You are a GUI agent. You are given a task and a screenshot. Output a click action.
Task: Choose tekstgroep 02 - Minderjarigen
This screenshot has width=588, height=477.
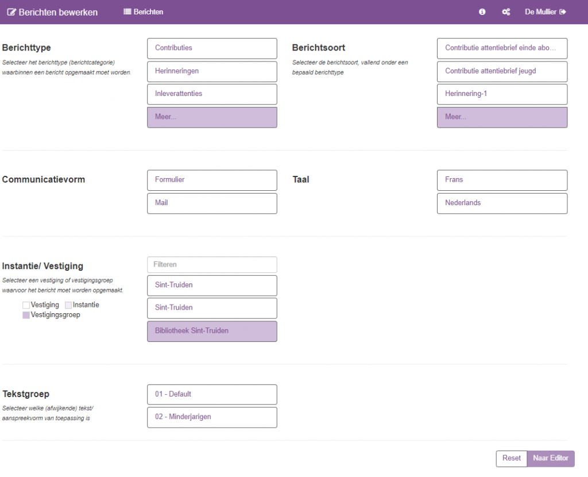tap(212, 417)
